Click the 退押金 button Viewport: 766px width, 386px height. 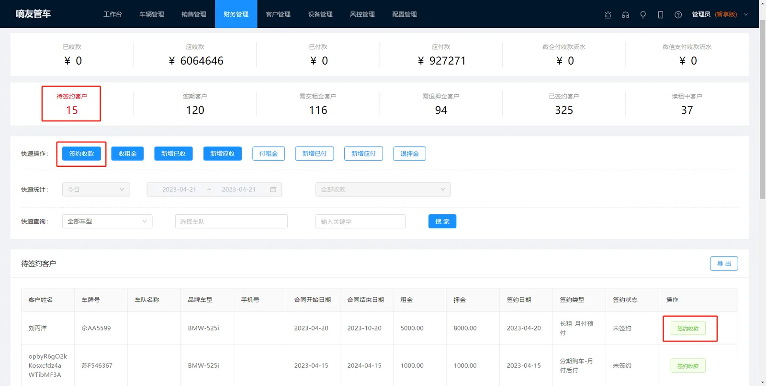(x=410, y=154)
